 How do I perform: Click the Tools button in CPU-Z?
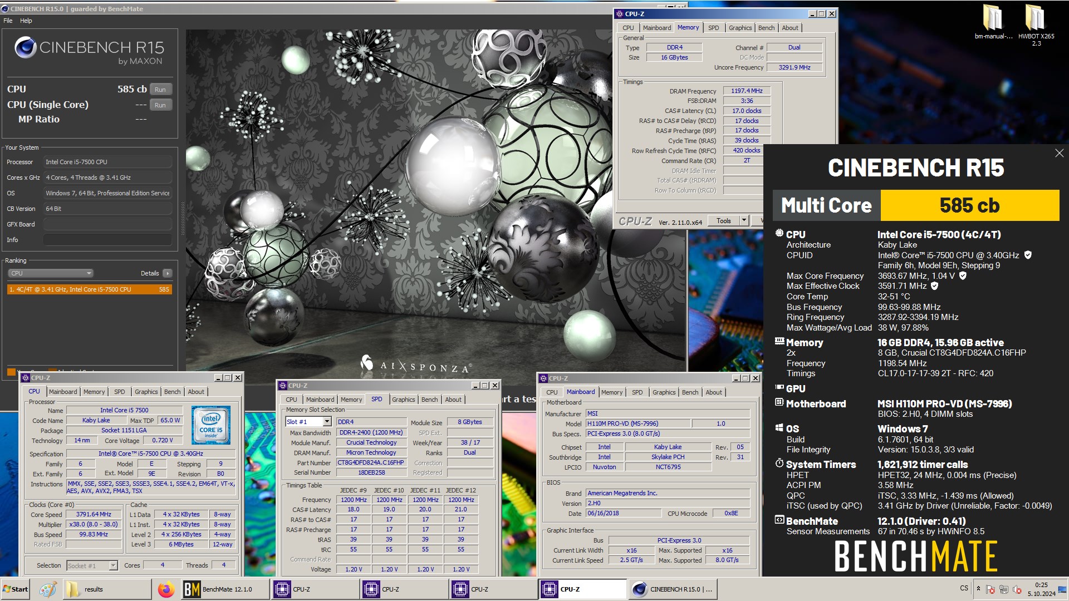tap(723, 221)
